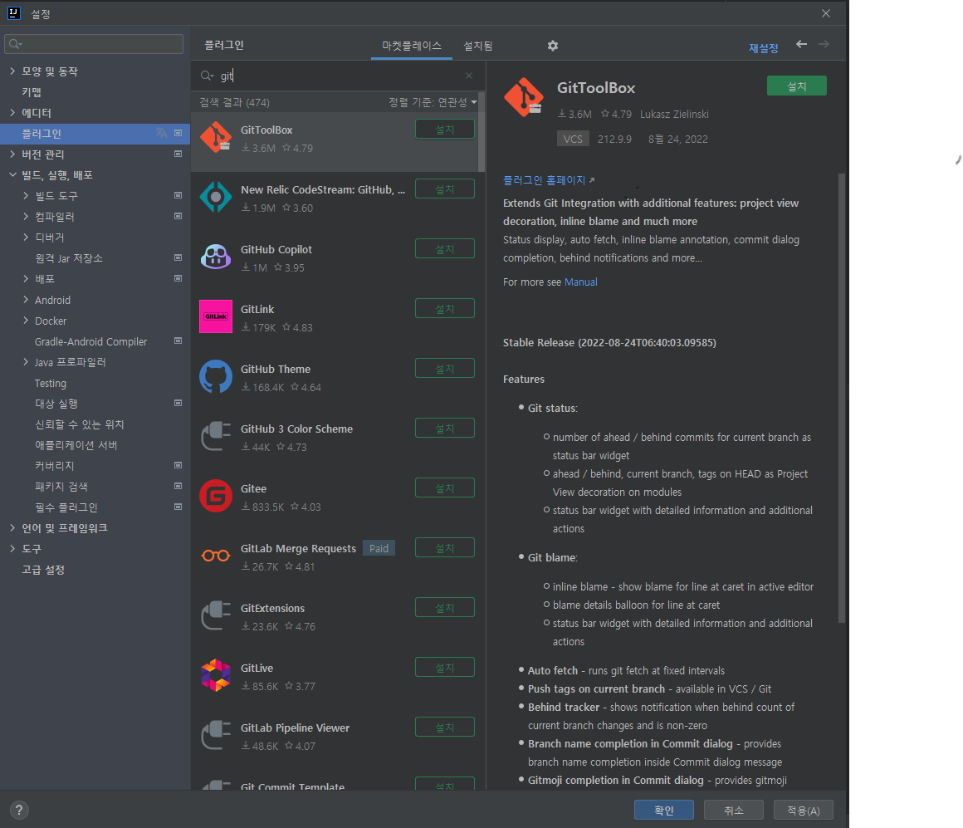Collapse the 빌드, 실행, 배포 node
Image resolution: width=963 pixels, height=828 pixels.
(x=12, y=175)
